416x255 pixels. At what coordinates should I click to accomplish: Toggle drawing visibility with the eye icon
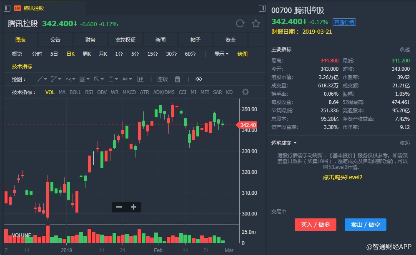pos(198,79)
